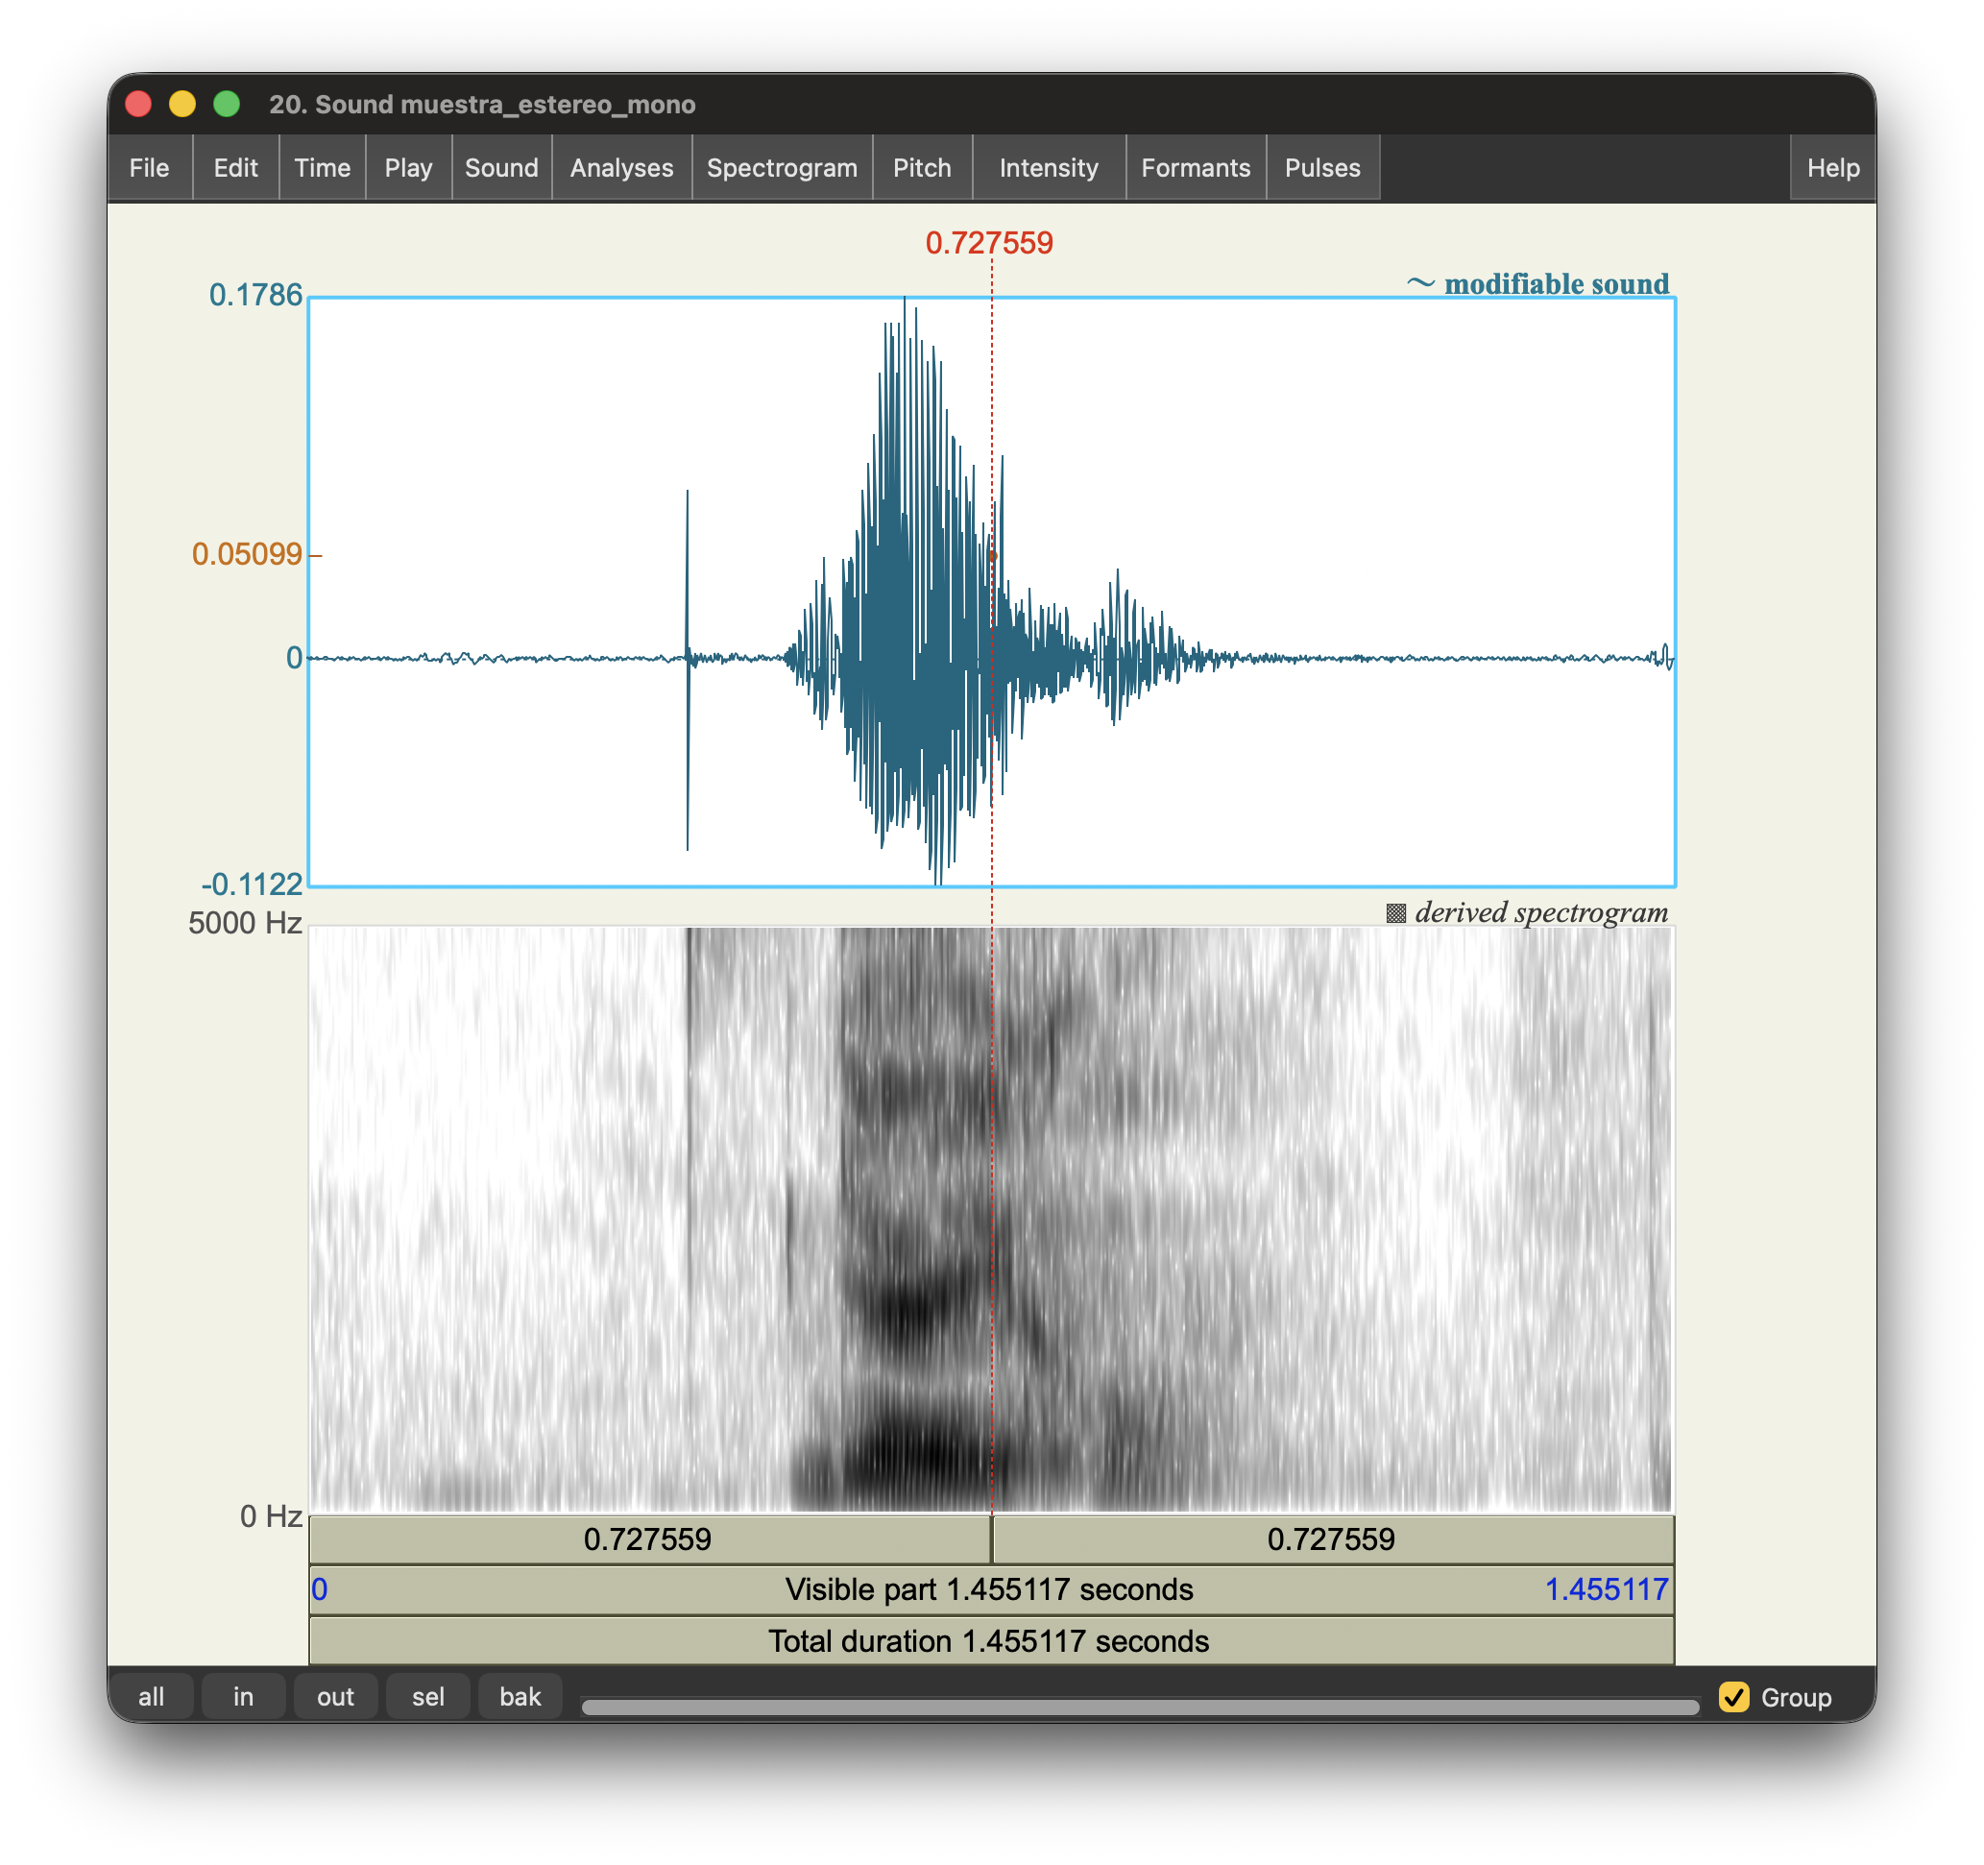Screen dimensions: 1984x1865
Task: Open the Intensity menu
Action: point(1048,168)
